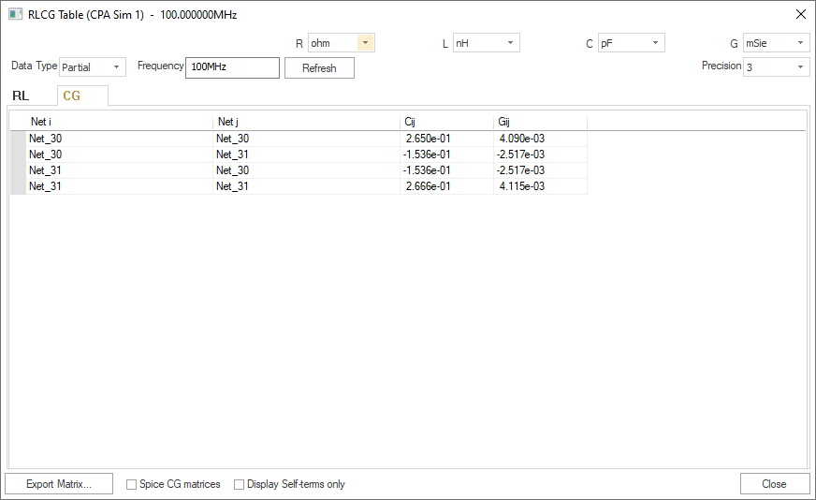The width and height of the screenshot is (816, 500).
Task: Click the Frequency input field with 100MHz
Action: pyautogui.click(x=232, y=67)
